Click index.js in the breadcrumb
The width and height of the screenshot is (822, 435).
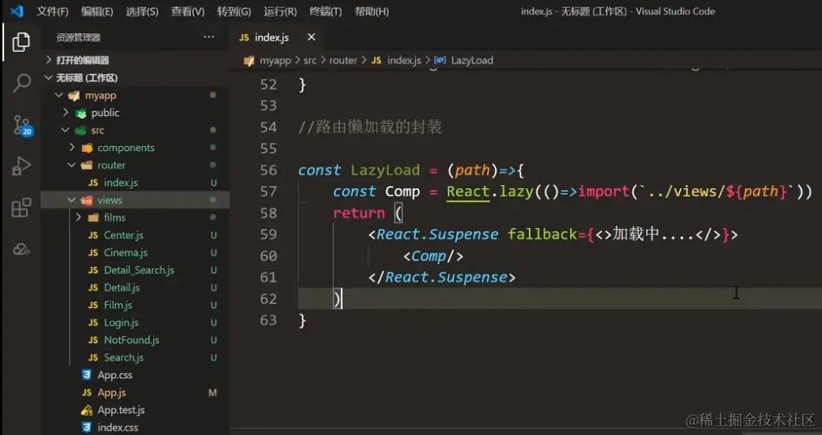[403, 60]
